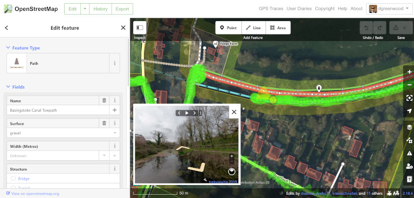The width and height of the screenshot is (414, 198).
Task: Click the photo viewer compass control
Action: pos(232,172)
